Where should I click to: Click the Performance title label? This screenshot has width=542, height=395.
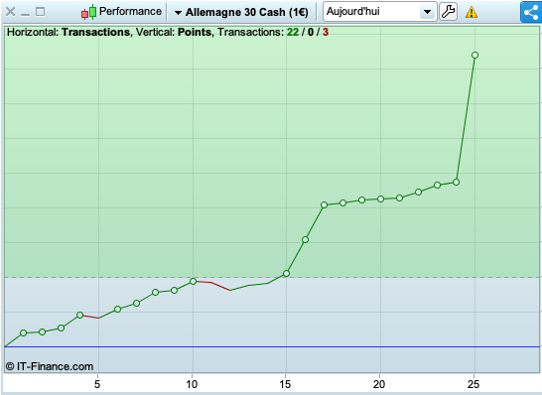pyautogui.click(x=130, y=11)
